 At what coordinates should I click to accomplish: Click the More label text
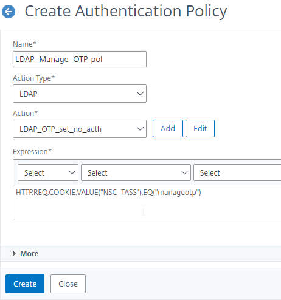click(x=29, y=253)
